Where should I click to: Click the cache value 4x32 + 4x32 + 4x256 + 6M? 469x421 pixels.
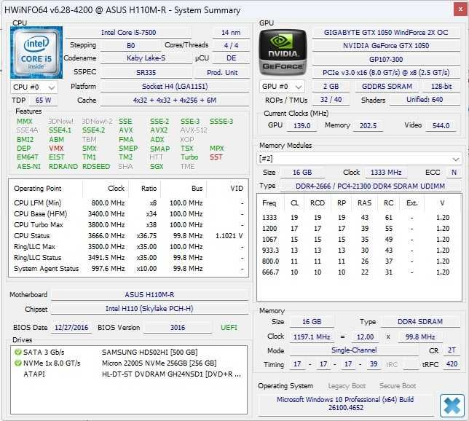(x=175, y=101)
